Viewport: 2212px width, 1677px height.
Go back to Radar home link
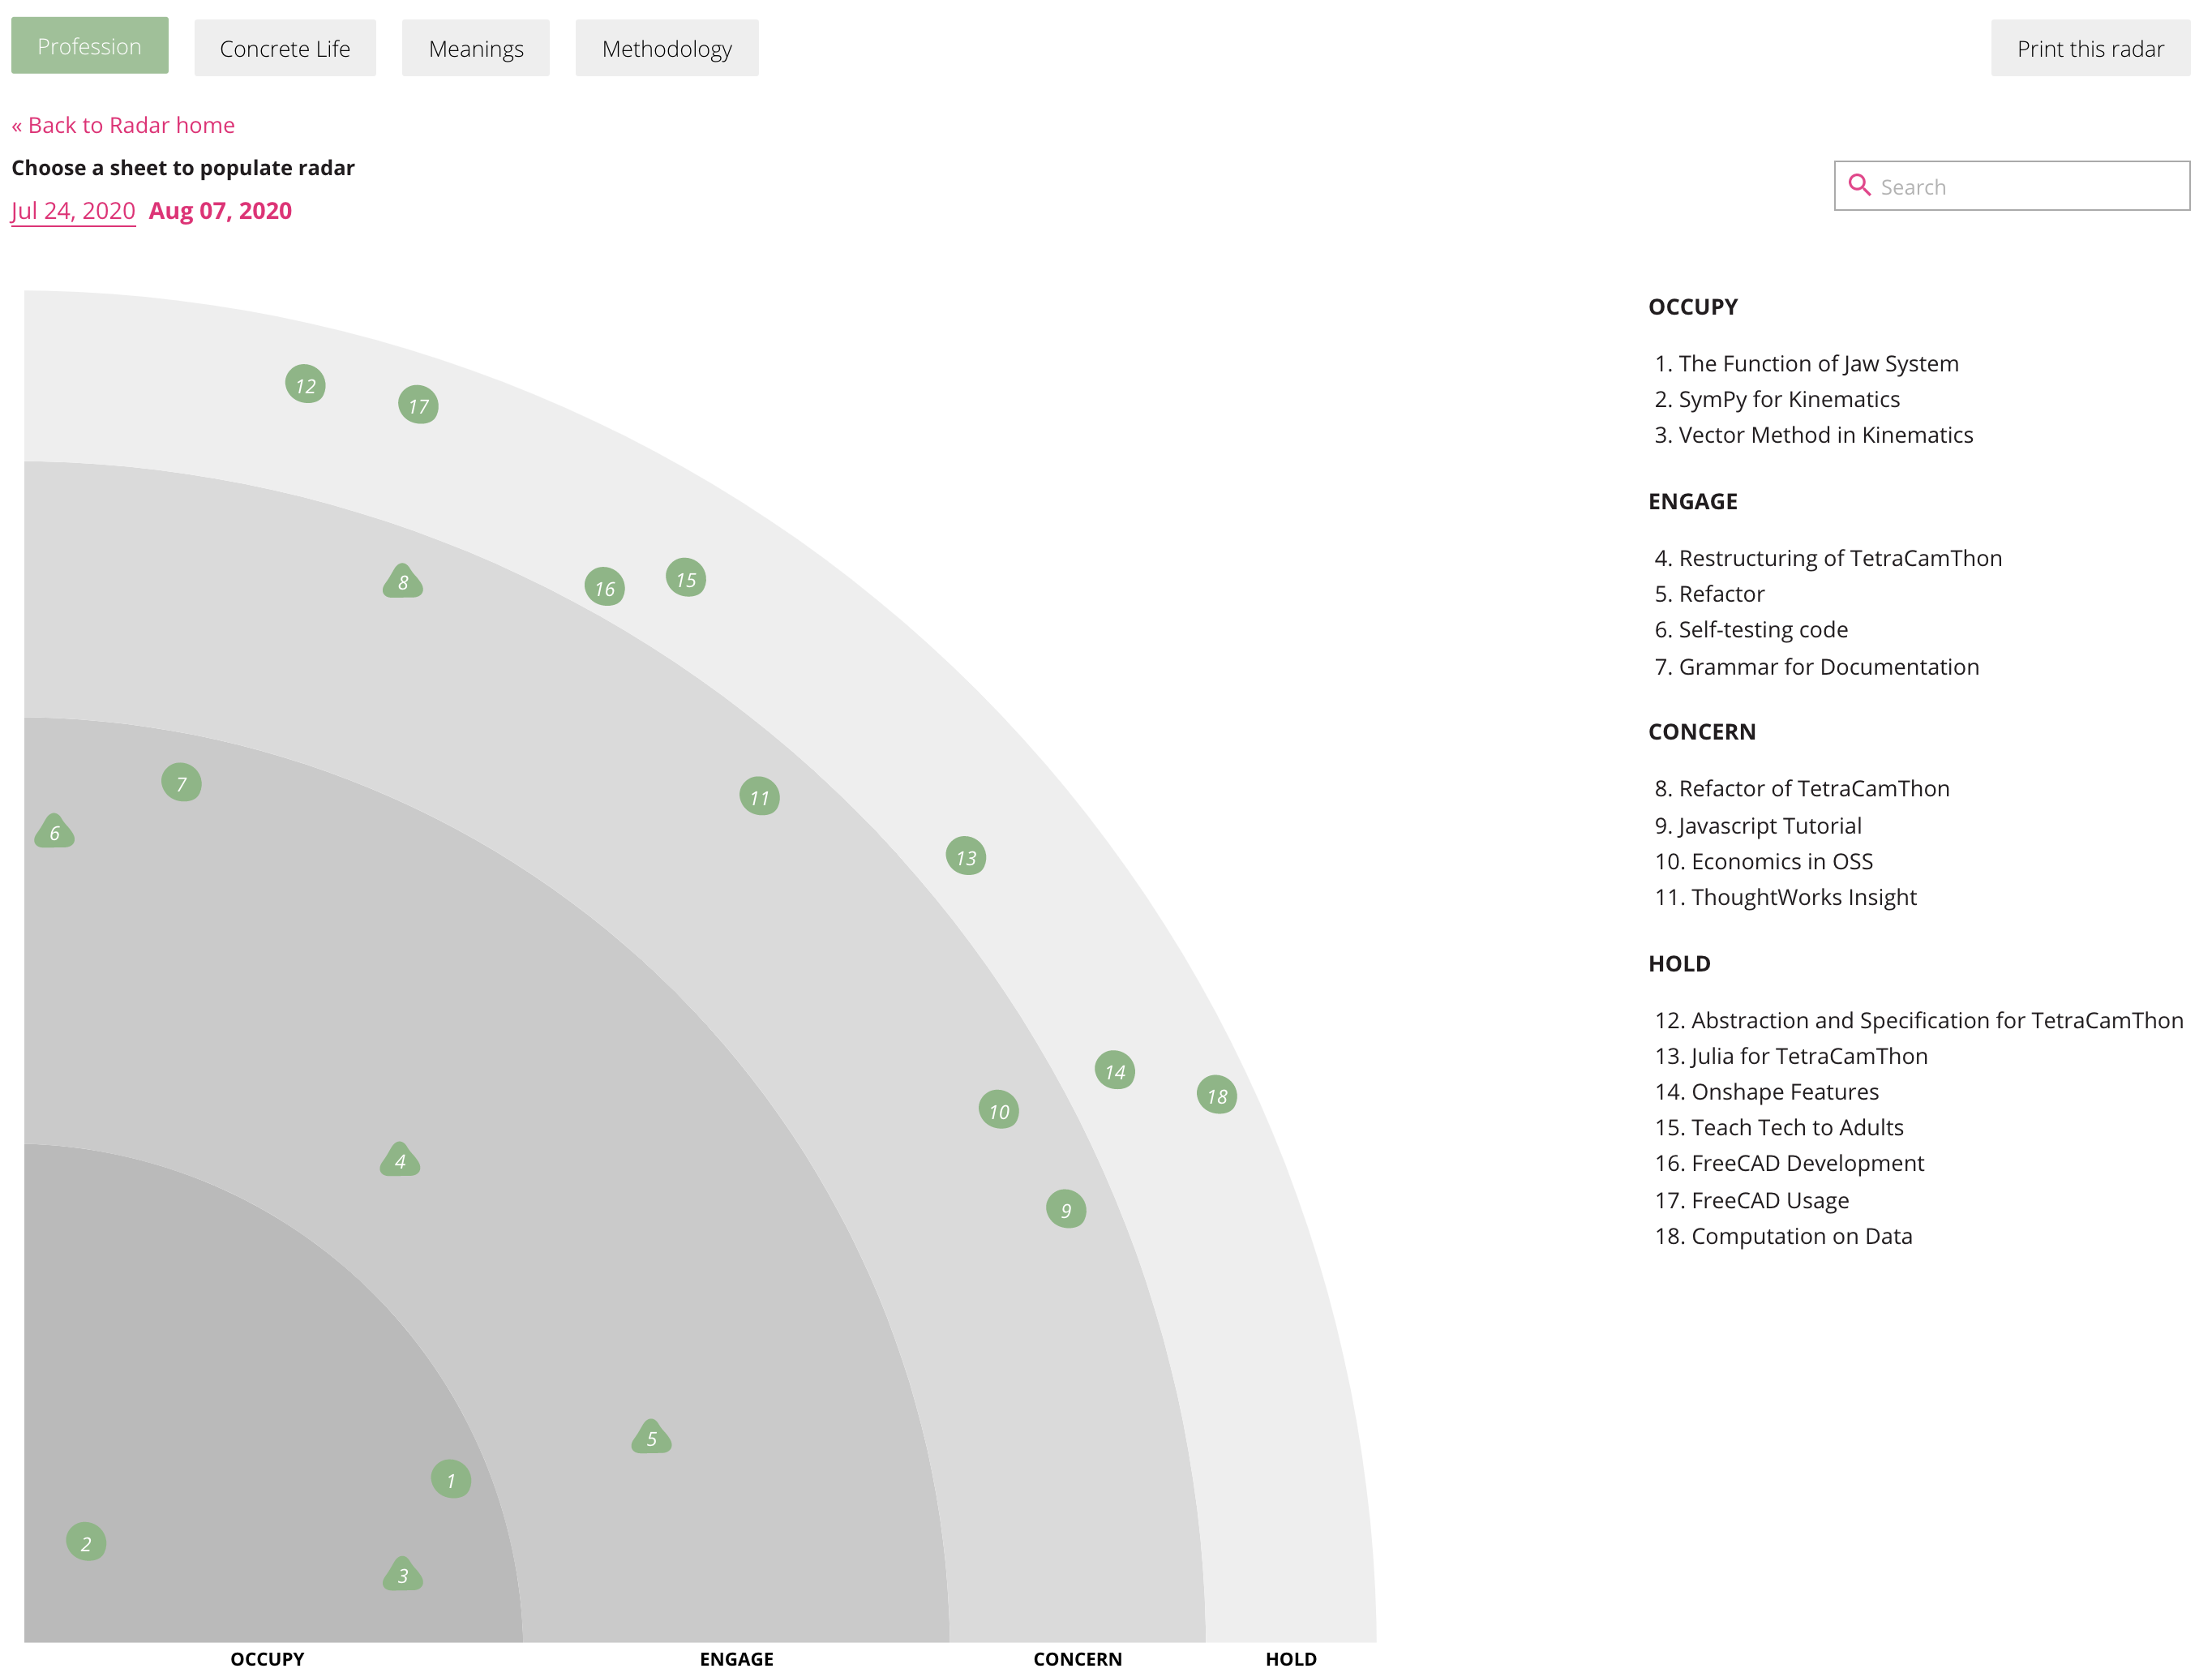click(x=123, y=125)
